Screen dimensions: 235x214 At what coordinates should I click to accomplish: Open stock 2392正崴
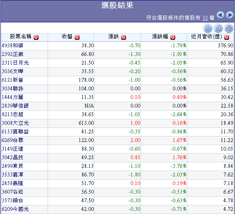[x=12, y=54]
